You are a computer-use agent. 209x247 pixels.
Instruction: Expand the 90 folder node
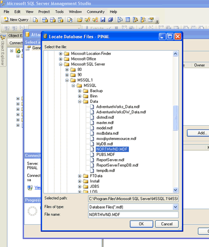coord(67,75)
